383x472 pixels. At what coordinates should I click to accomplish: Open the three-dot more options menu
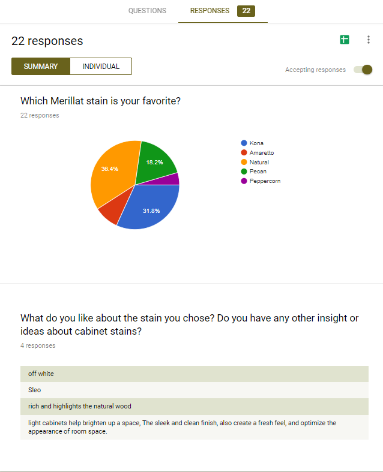(368, 40)
